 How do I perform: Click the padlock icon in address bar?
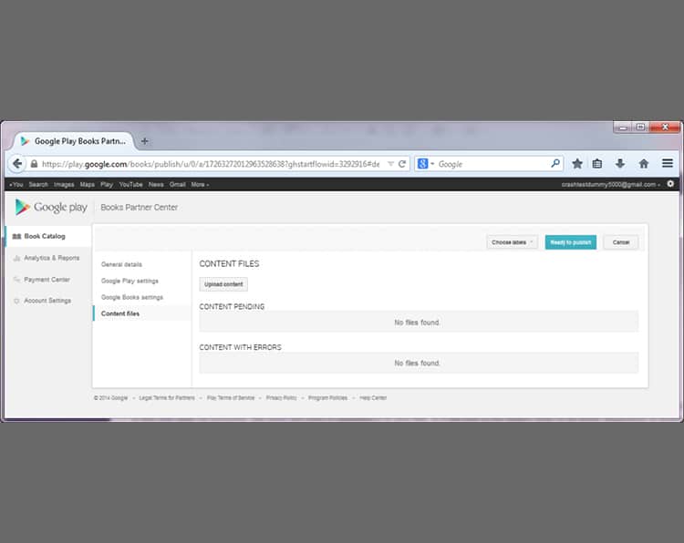pyautogui.click(x=34, y=164)
